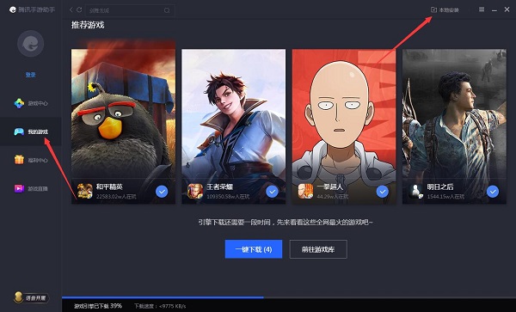Click the 前往游戏库 button
The width and height of the screenshot is (516, 312).
318,249
